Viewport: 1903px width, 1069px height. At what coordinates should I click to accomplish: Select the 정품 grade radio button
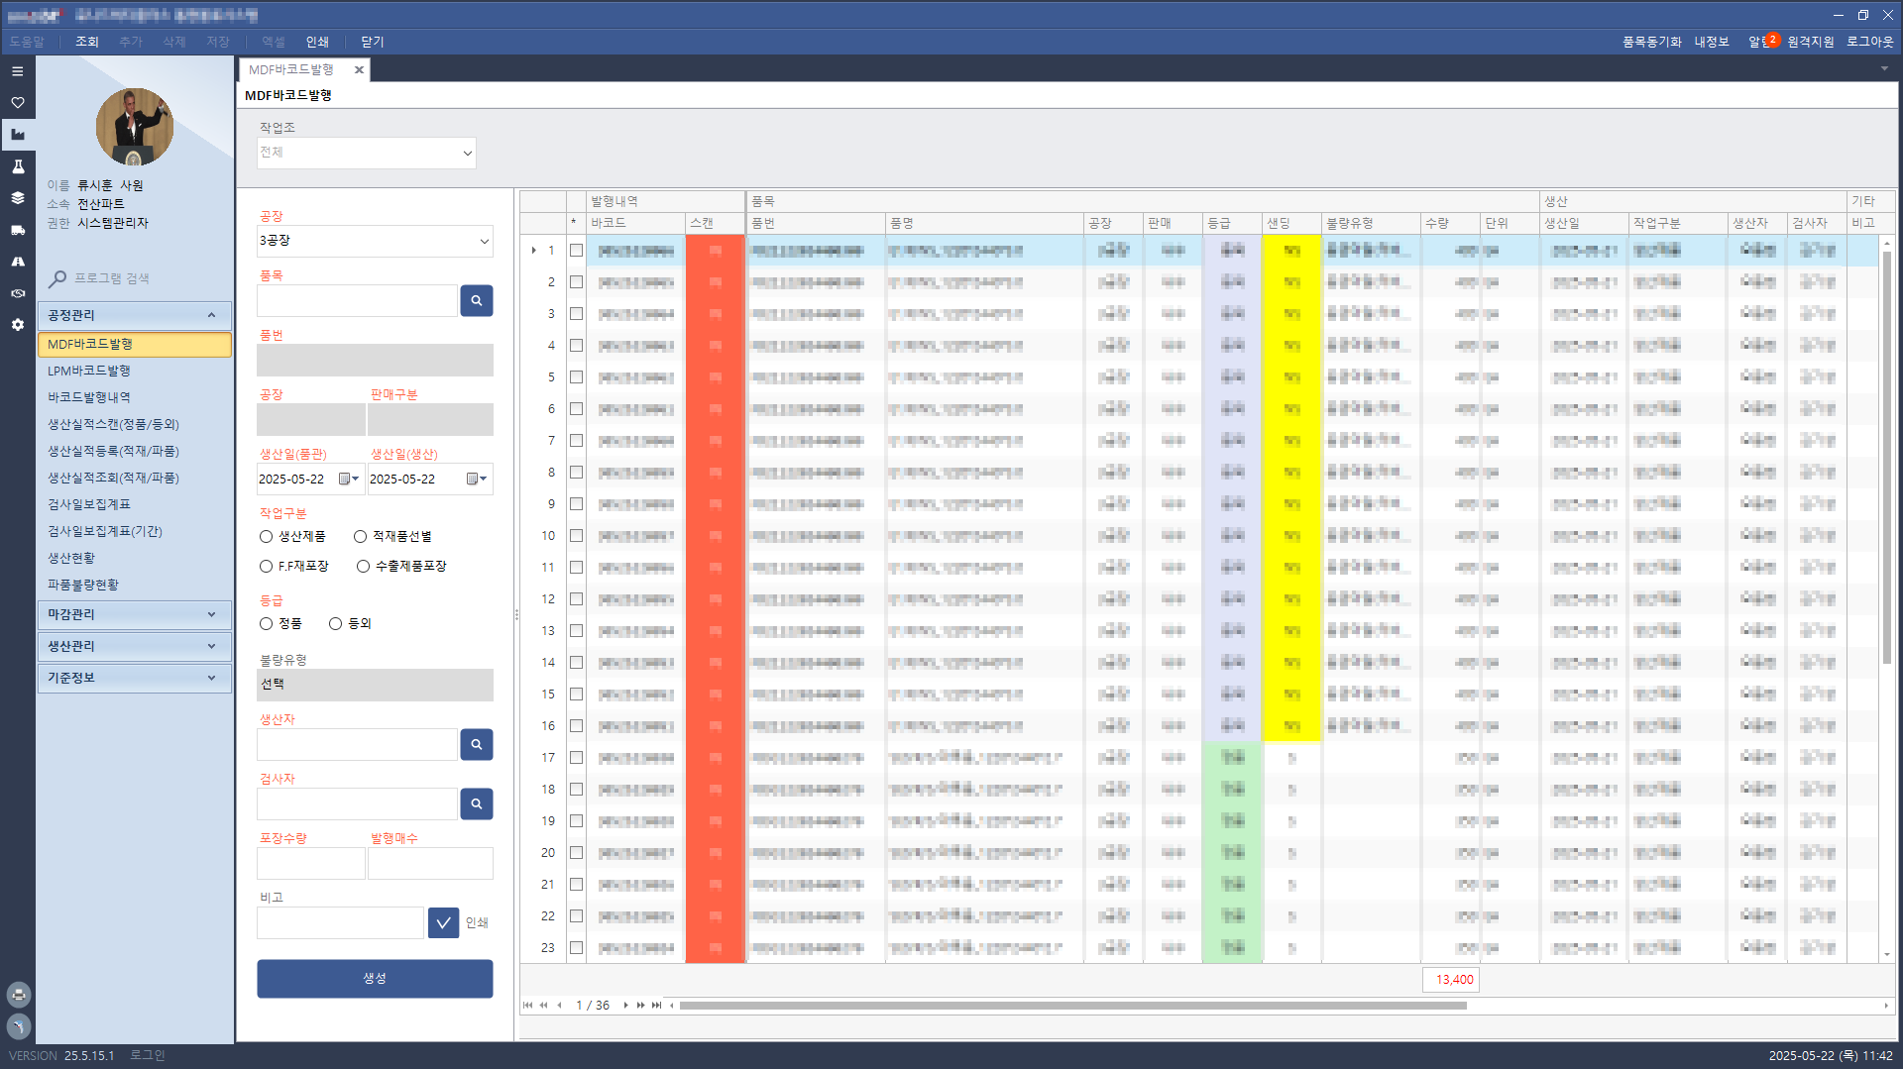[x=266, y=623]
